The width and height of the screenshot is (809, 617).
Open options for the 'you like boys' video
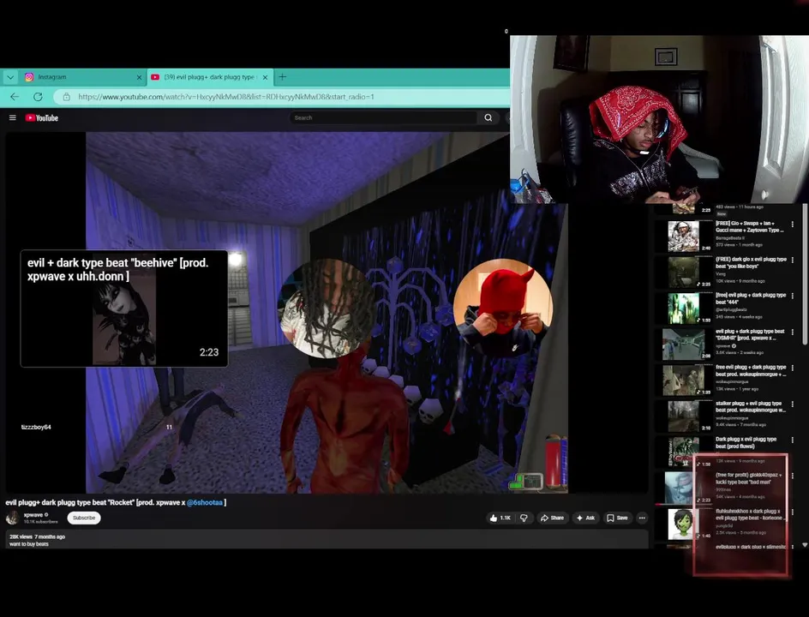(x=793, y=260)
